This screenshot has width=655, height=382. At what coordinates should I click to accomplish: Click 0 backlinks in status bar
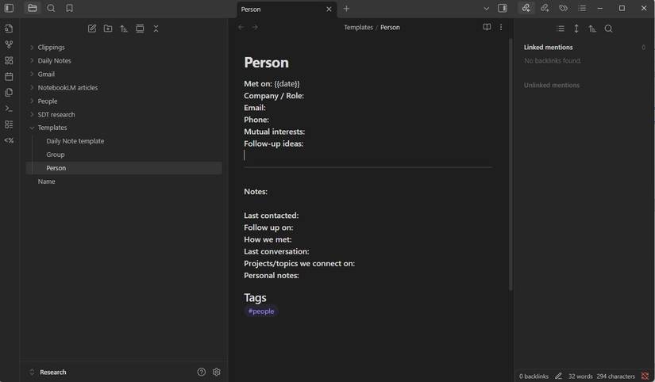click(534, 376)
